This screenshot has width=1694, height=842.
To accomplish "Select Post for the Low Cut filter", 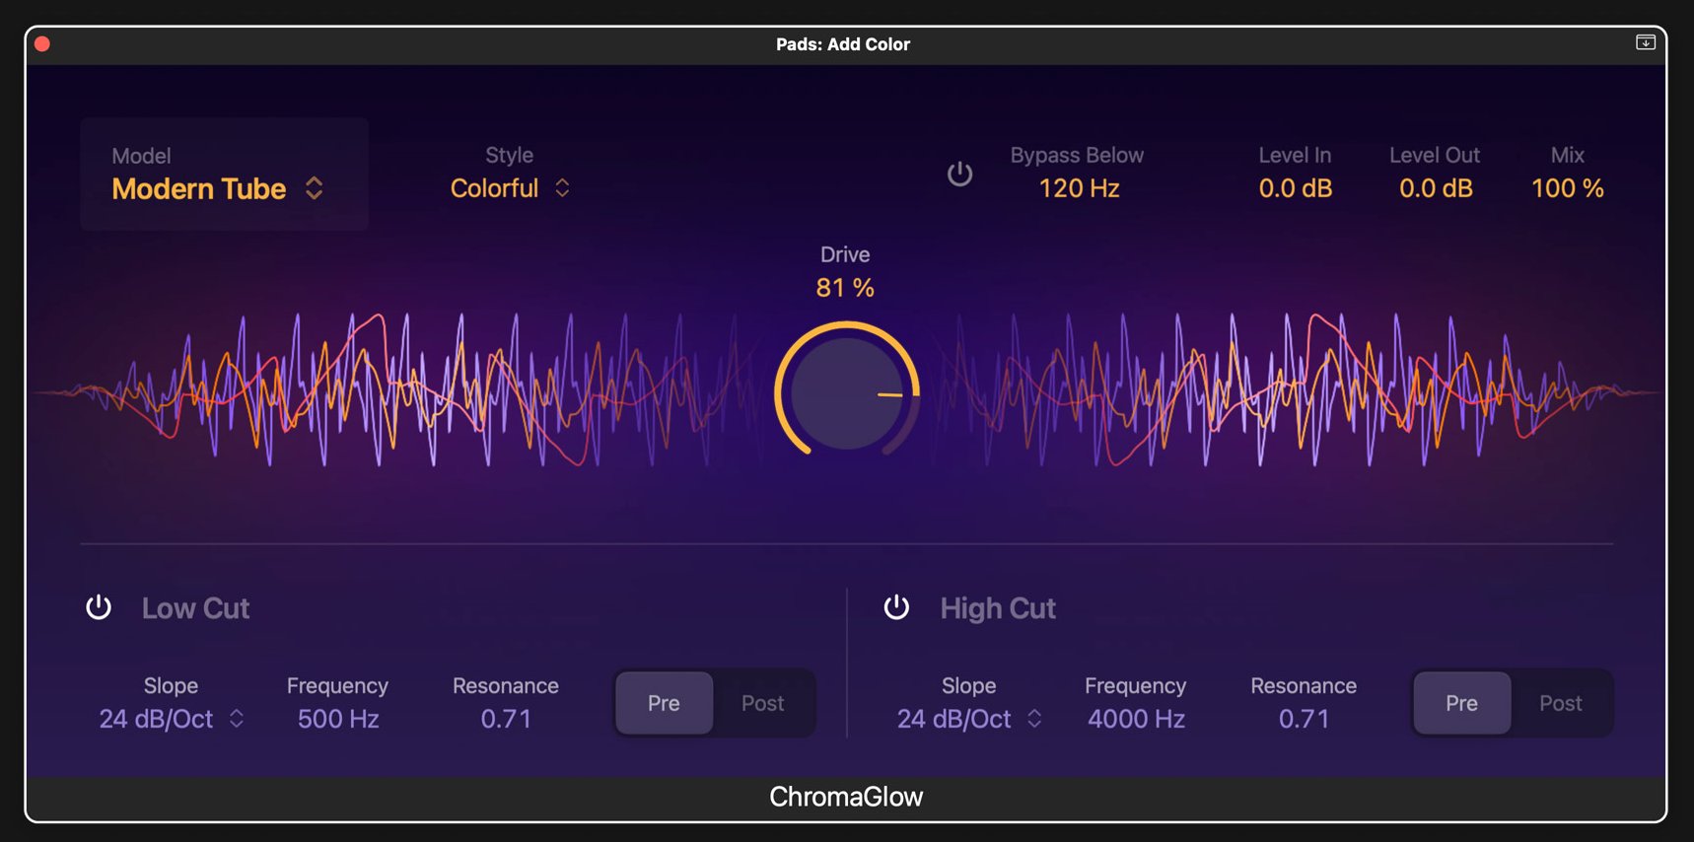I will [x=763, y=703].
